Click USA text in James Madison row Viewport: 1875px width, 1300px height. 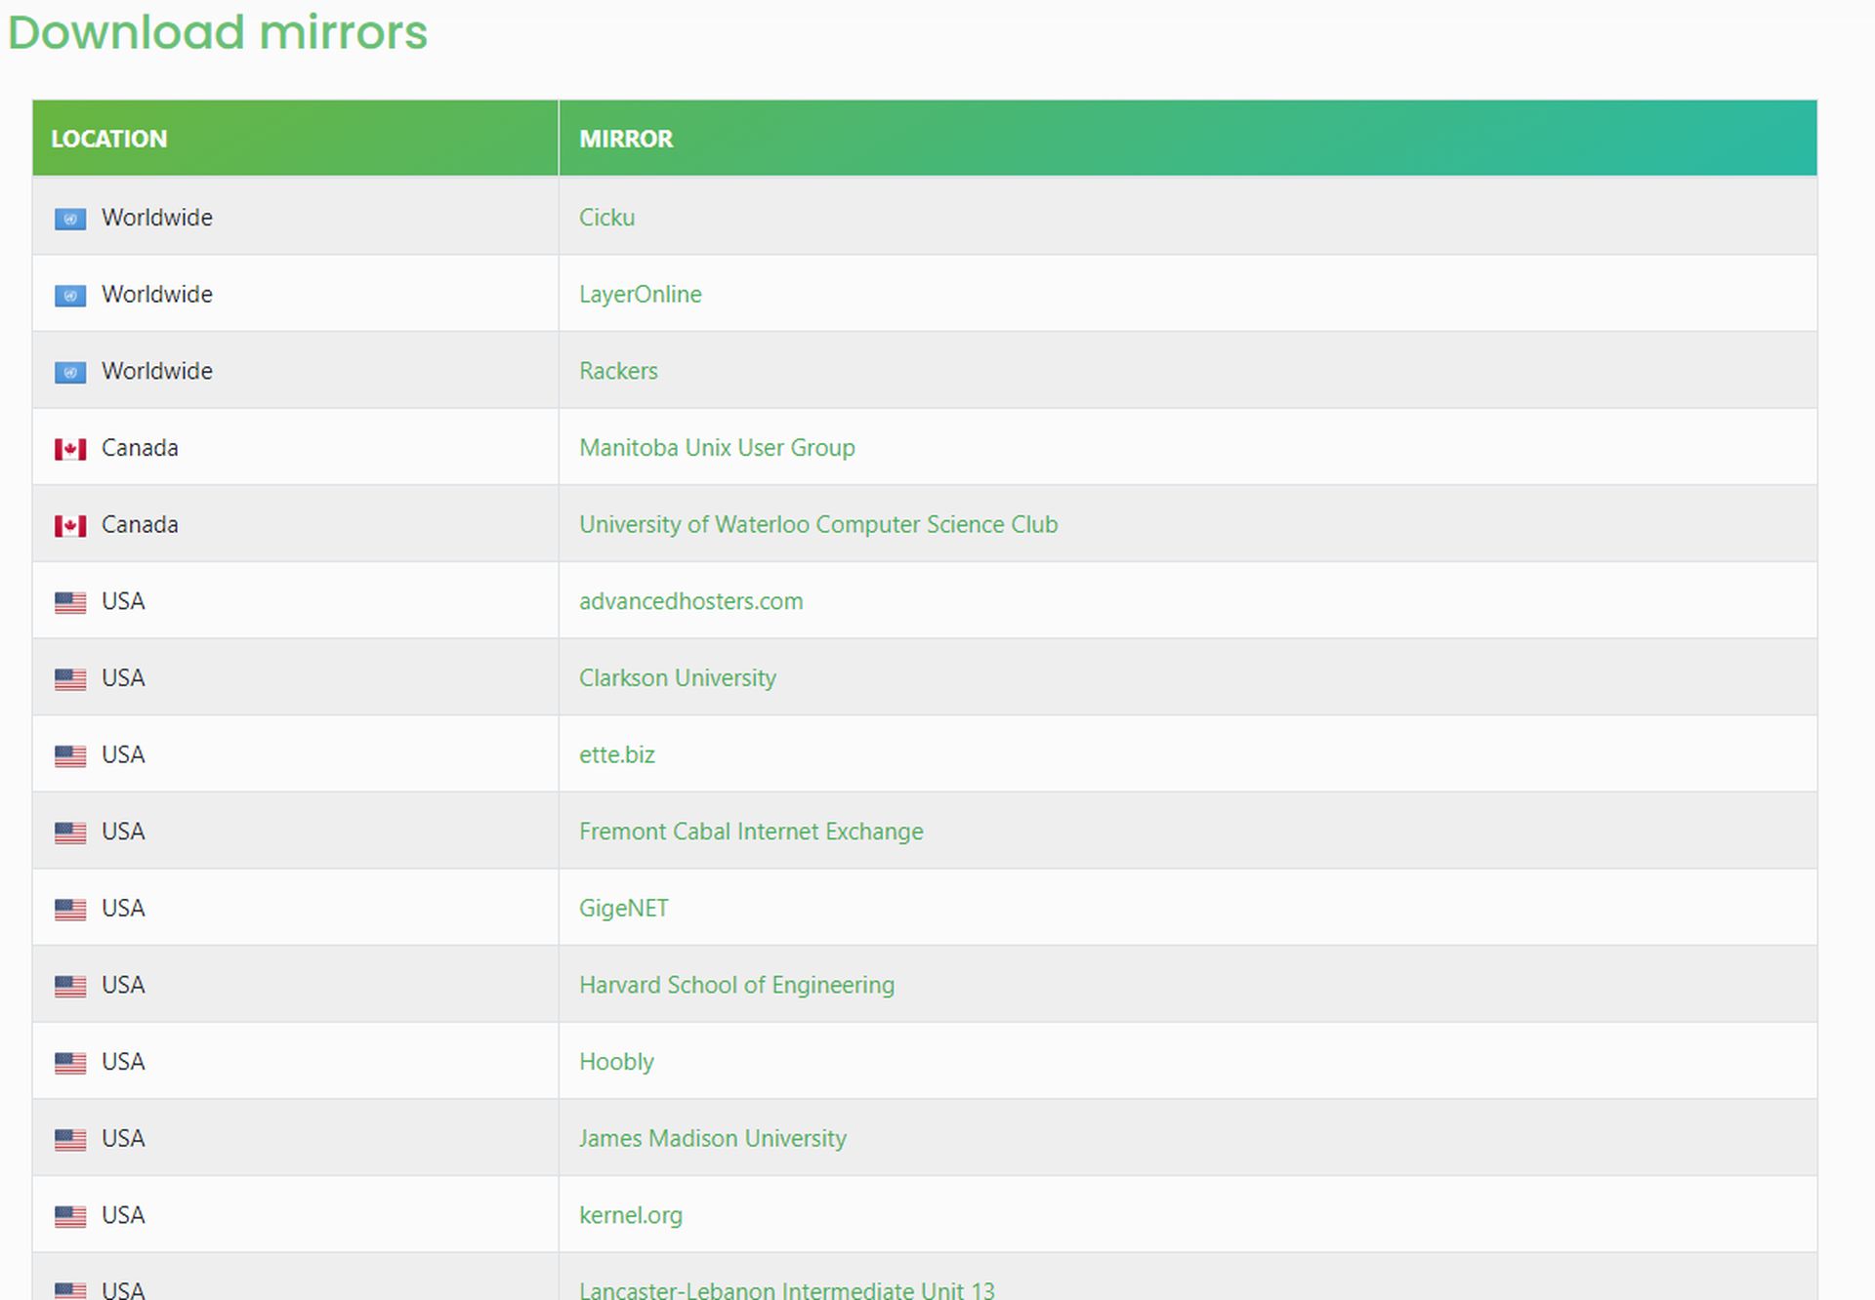pyautogui.click(x=123, y=1139)
